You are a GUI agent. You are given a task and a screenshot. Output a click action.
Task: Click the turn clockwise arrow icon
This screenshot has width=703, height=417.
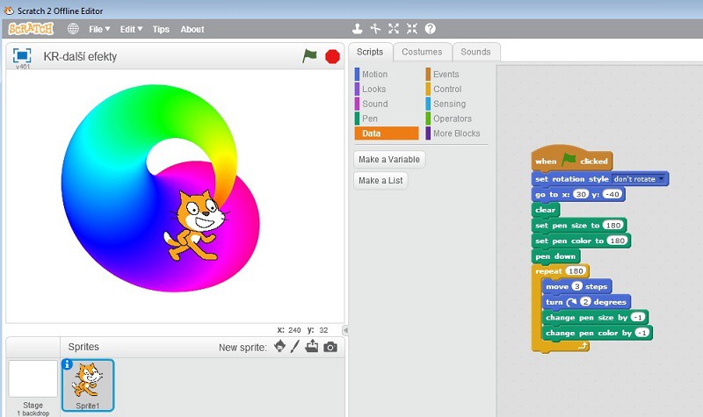pyautogui.click(x=571, y=302)
